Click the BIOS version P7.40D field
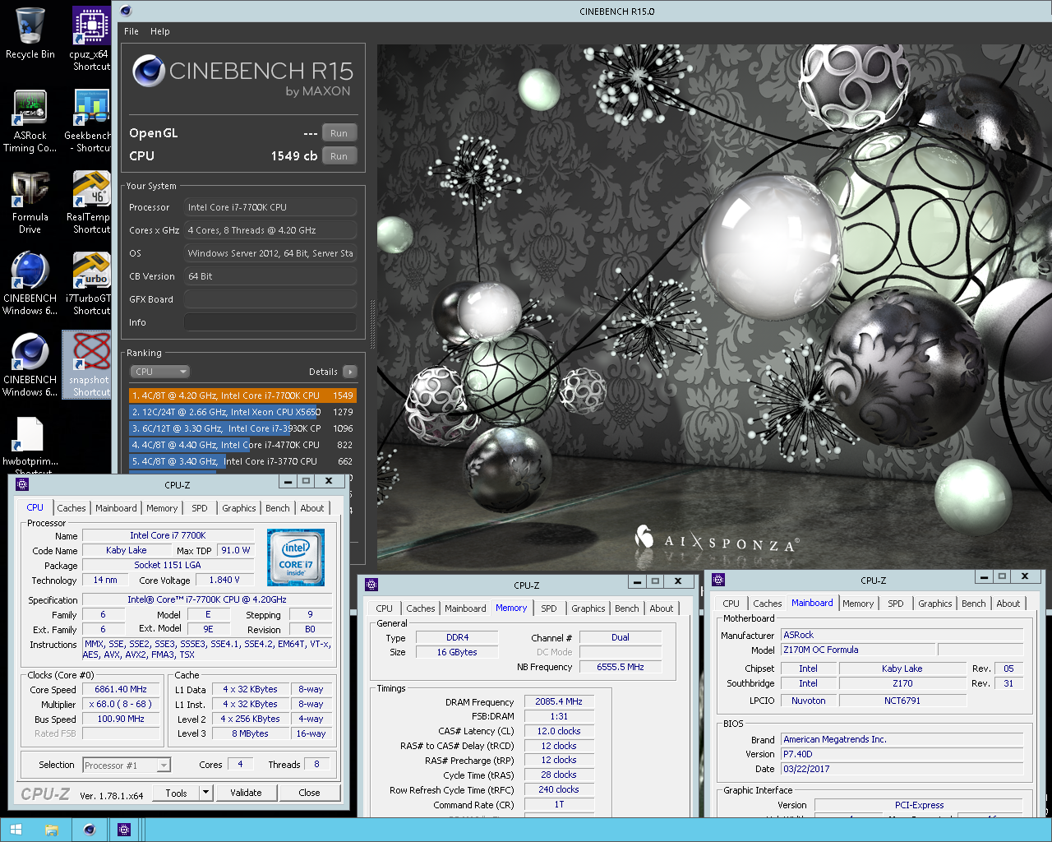This screenshot has height=842, width=1052. coord(902,754)
